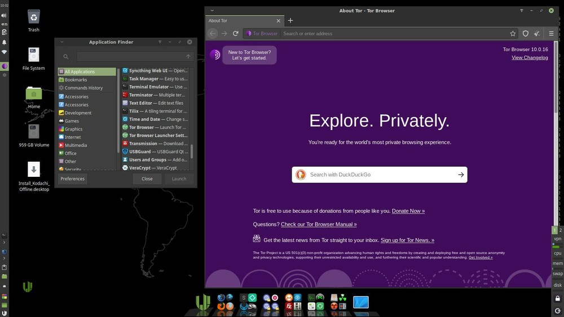Image resolution: width=564 pixels, height=317 pixels.
Task: Select Development category
Action: (x=87, y=113)
